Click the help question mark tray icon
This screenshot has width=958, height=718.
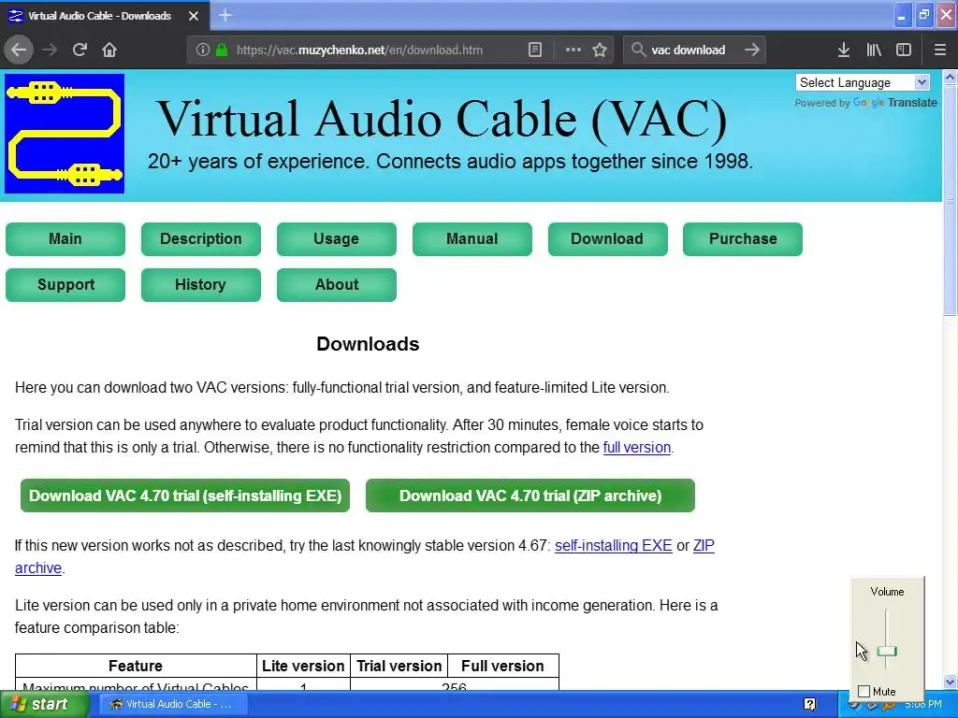[x=809, y=705]
